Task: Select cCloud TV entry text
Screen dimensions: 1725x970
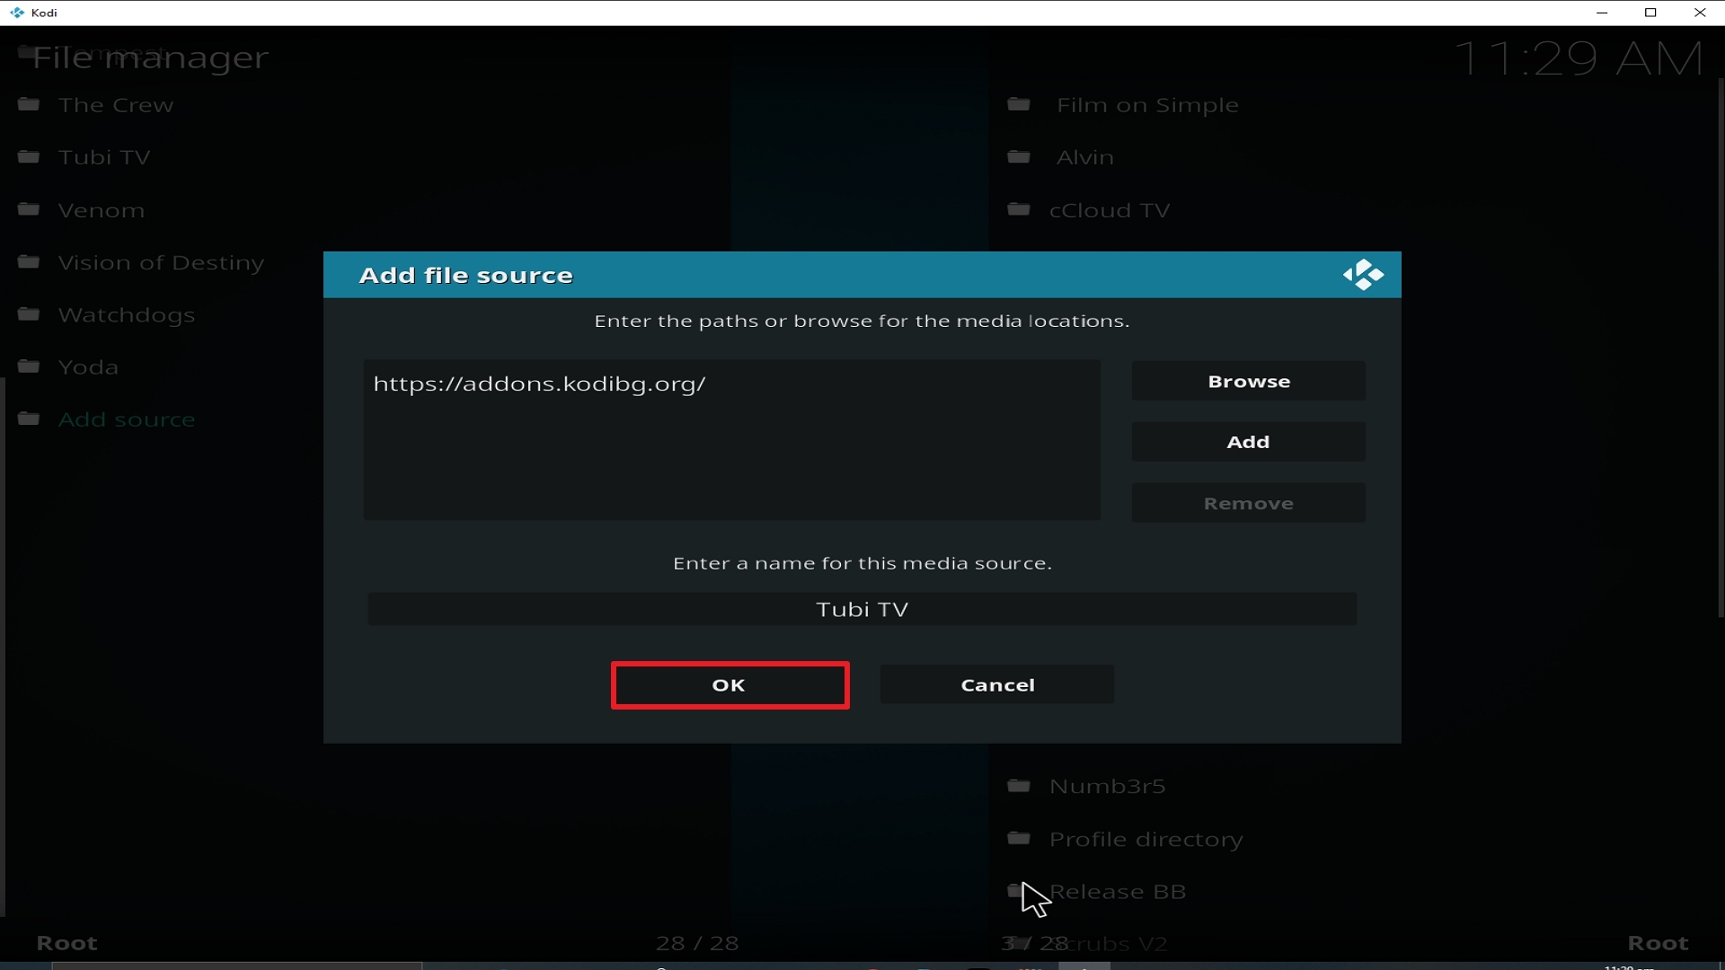Action: [x=1110, y=210]
